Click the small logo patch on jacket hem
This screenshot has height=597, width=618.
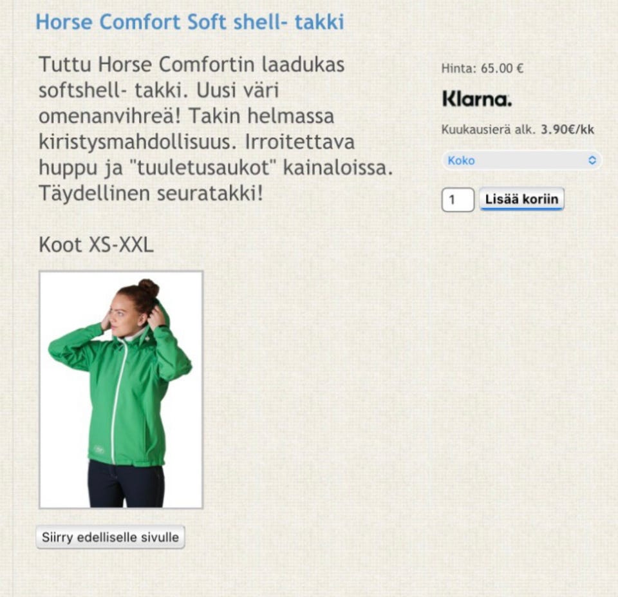99,450
